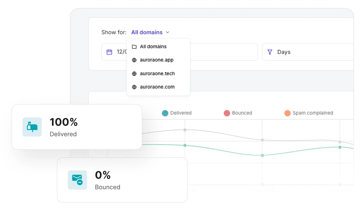Click globe icon beside auroraone.app
This screenshot has width=362, height=211.
(134, 60)
